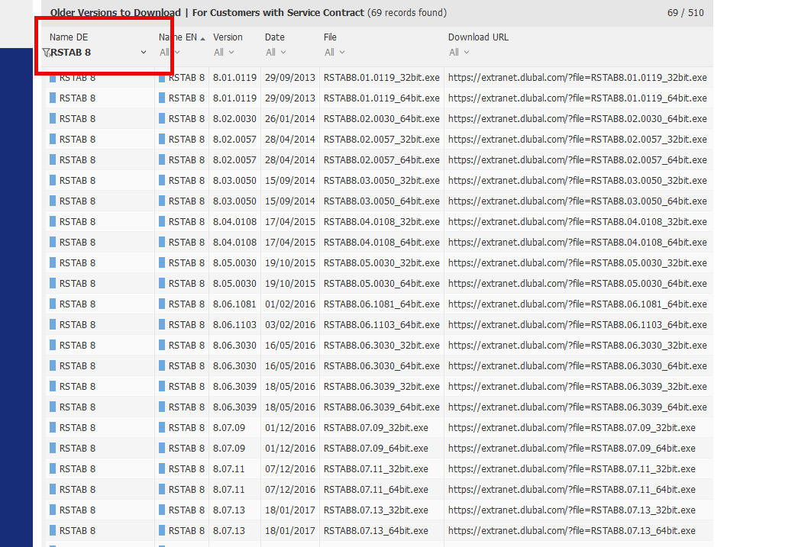This screenshot has width=795, height=547.
Task: Click Name DE blue marker in RSTAB8.05.0030_32bit.exe row
Action: point(53,263)
